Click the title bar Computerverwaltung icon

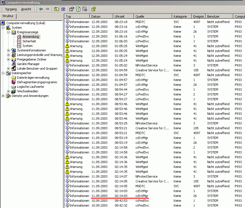pyautogui.click(x=3, y=2)
